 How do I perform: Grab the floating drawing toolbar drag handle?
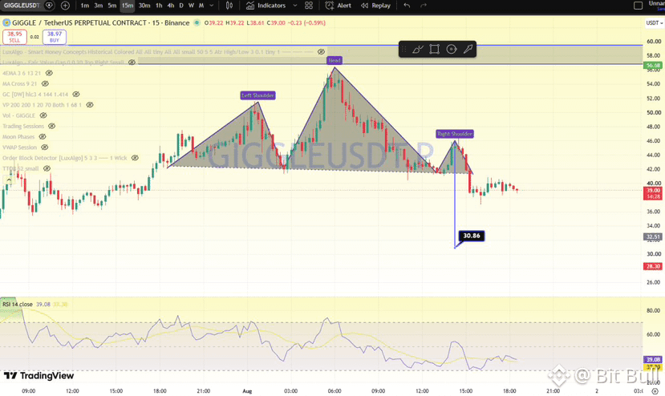click(404, 49)
